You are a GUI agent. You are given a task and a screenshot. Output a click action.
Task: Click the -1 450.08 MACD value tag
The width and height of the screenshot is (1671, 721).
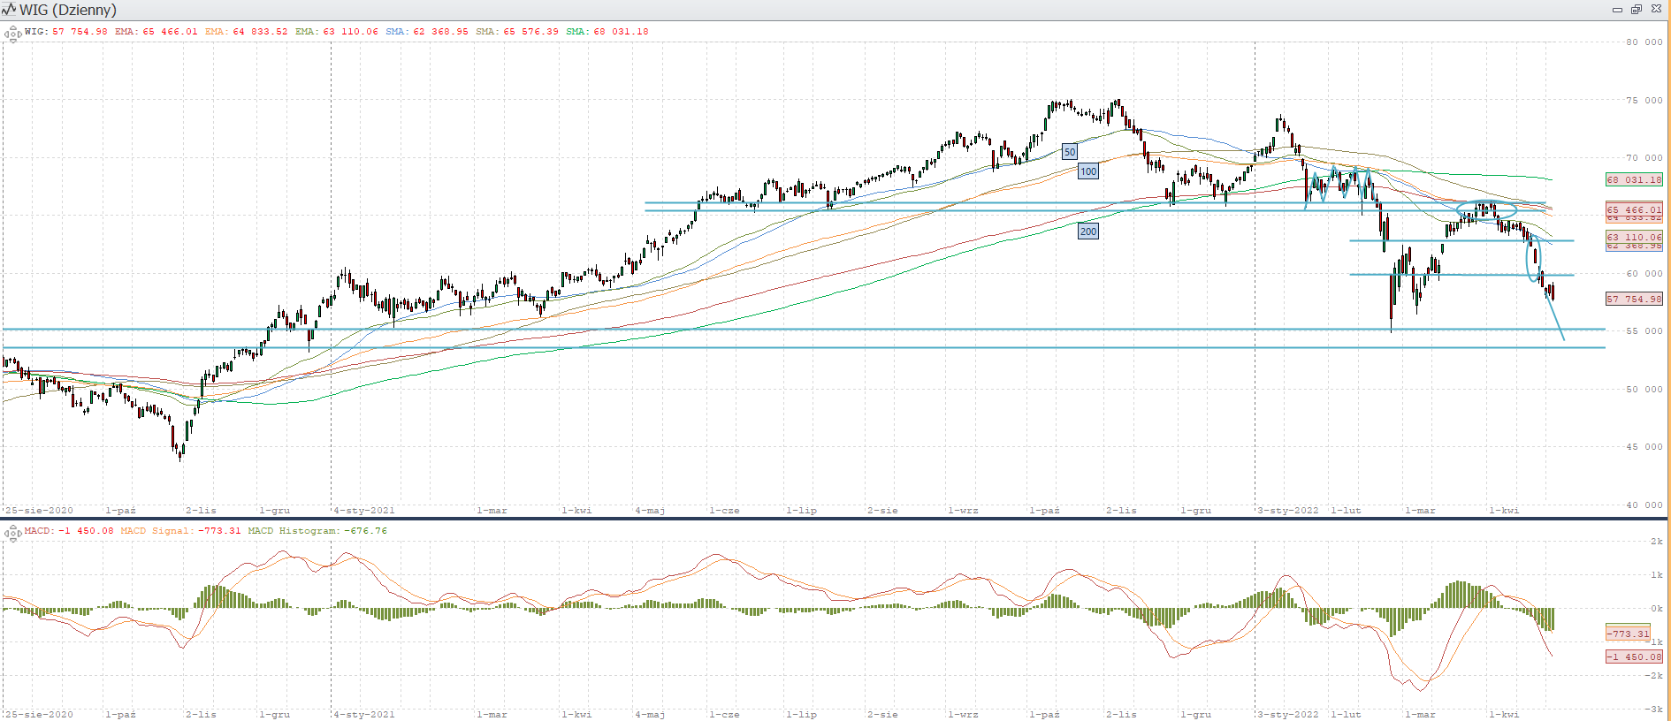click(x=1634, y=656)
